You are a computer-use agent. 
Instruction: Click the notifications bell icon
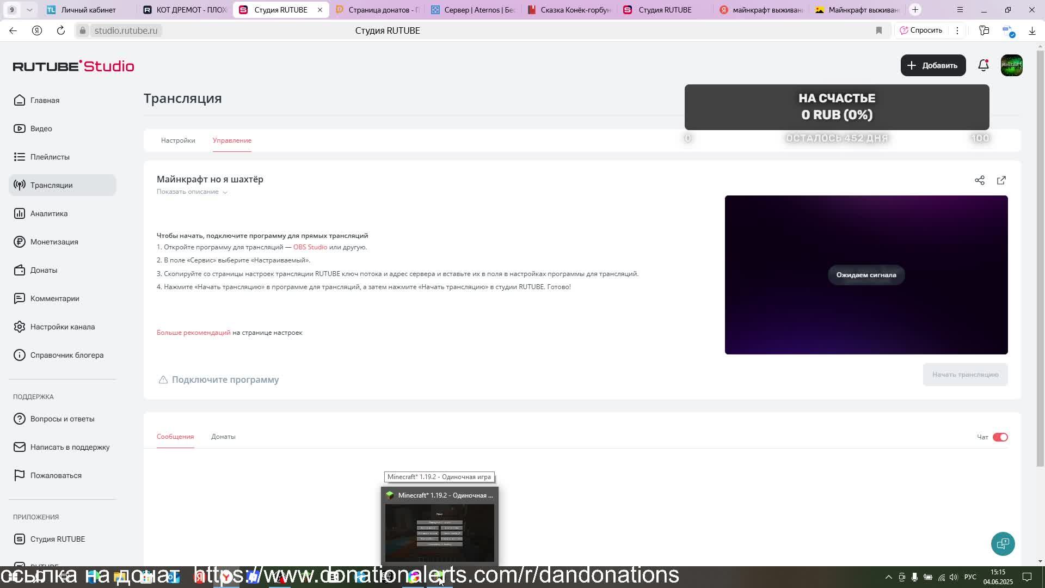983,65
